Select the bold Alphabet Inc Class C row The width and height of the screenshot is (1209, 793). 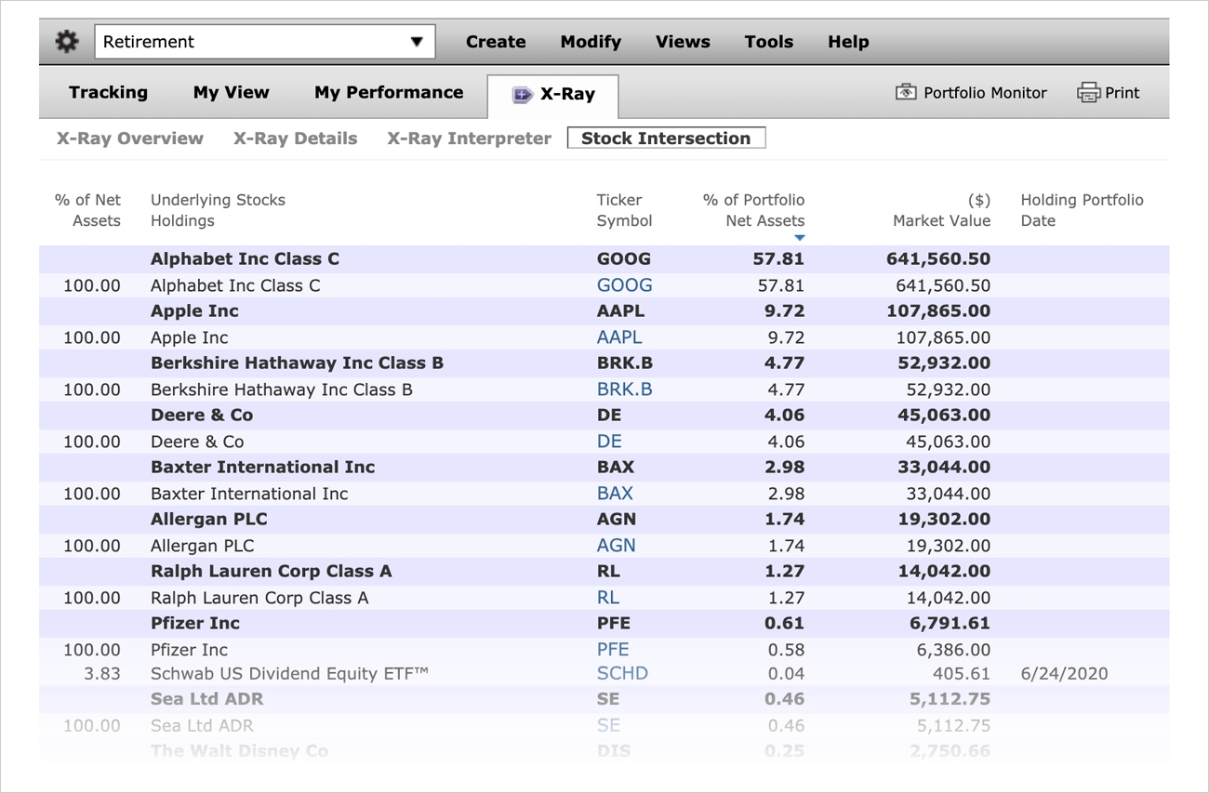coord(604,259)
